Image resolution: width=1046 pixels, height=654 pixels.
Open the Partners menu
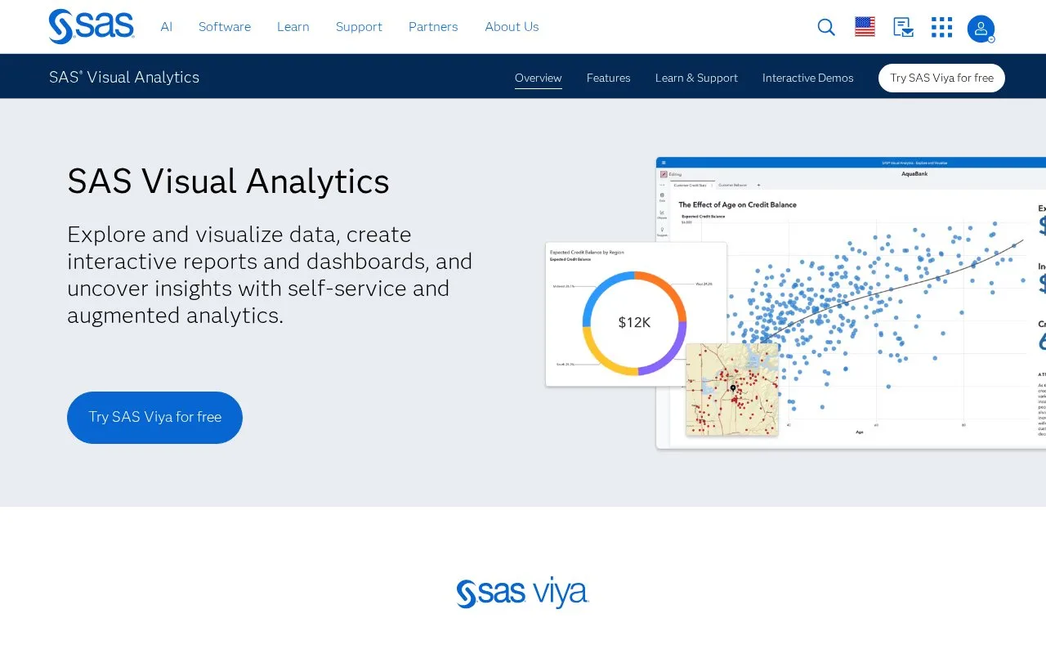pyautogui.click(x=433, y=26)
